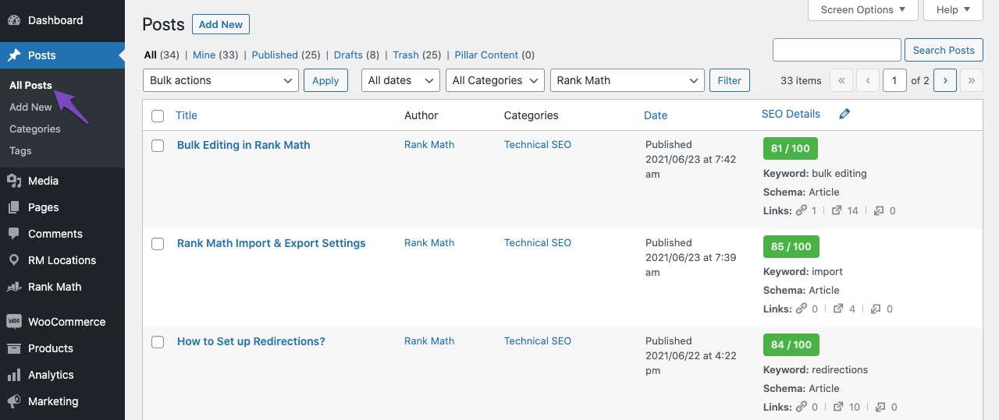The image size is (999, 420).
Task: Check the select-all posts checkbox
Action: 158,116
